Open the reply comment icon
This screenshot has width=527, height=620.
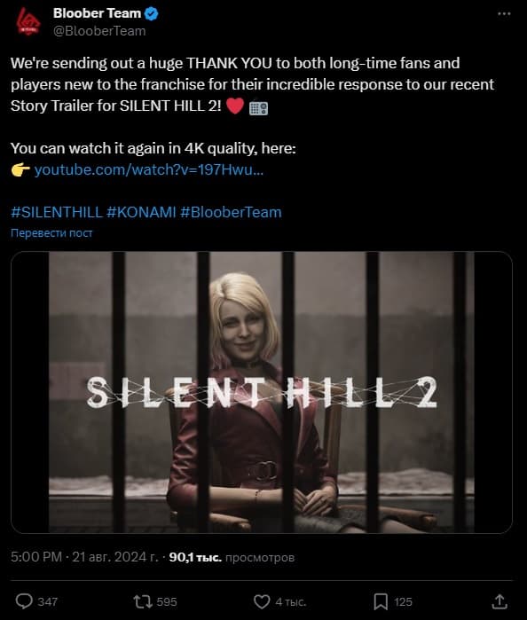coord(24,601)
